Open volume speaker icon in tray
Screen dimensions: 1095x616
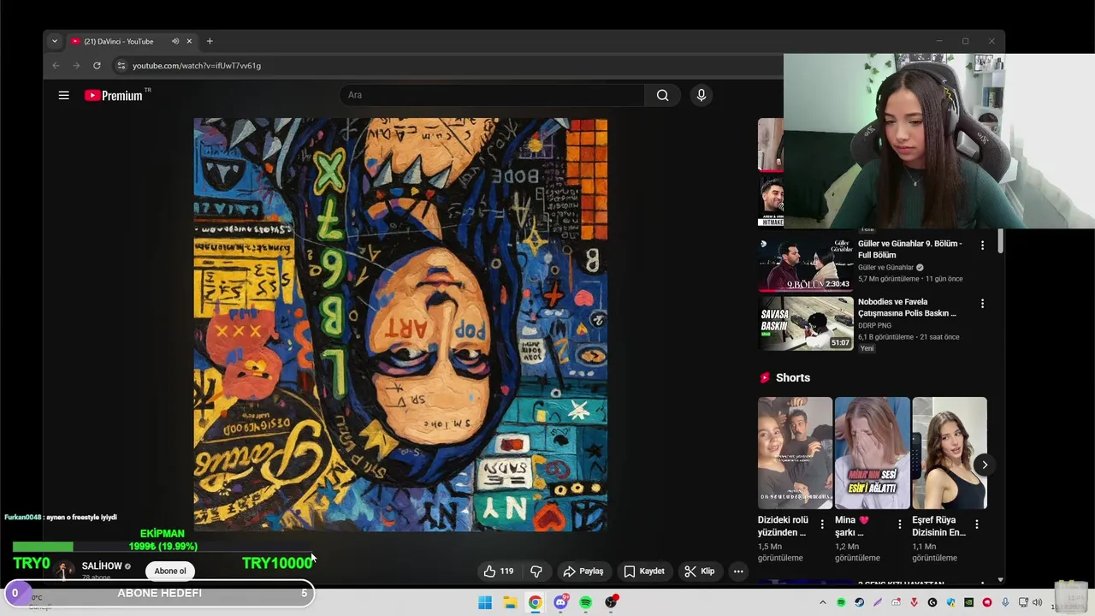point(1038,602)
